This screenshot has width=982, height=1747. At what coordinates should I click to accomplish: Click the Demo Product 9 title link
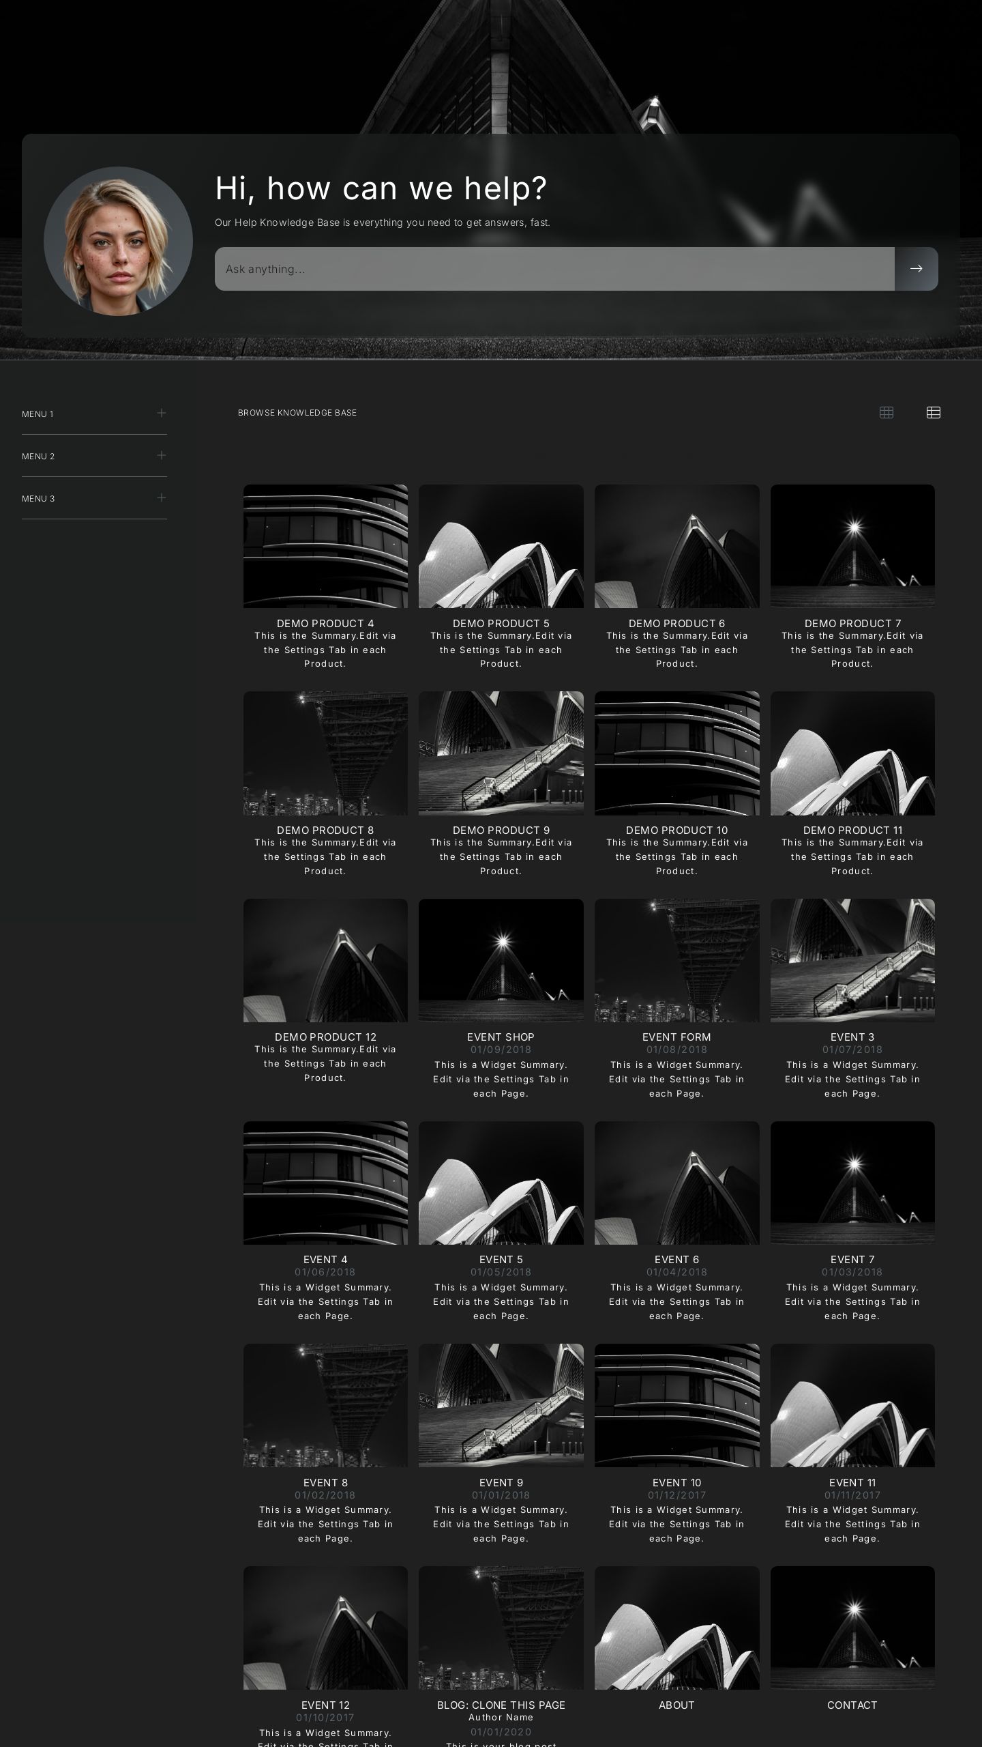[501, 830]
